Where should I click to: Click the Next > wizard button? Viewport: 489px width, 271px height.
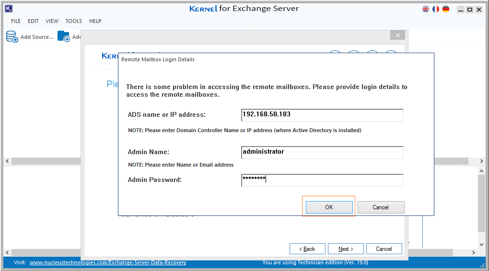pos(346,249)
